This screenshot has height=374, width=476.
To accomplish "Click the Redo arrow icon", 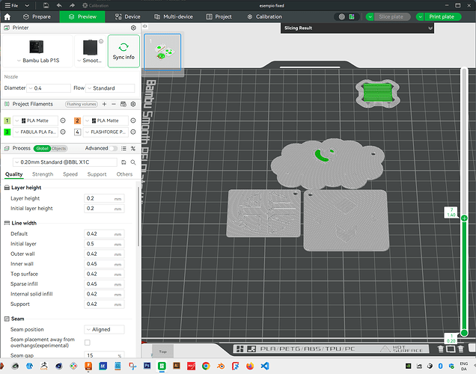I will click(x=72, y=5).
